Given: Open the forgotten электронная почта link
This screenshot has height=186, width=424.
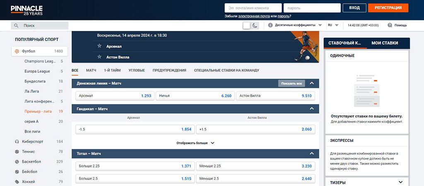Looking at the screenshot, I should (254, 17).
